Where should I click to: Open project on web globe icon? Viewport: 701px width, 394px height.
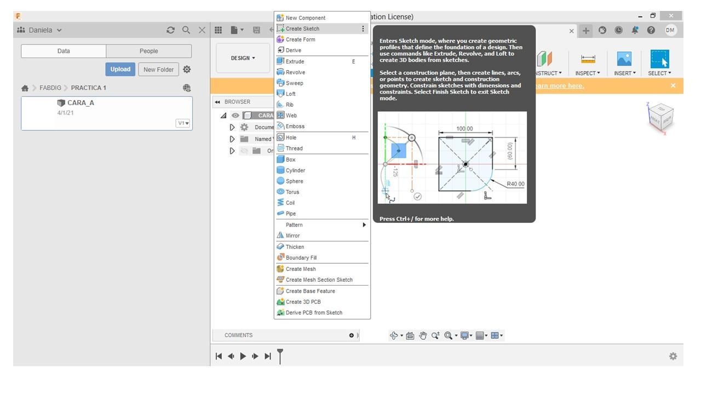(187, 88)
